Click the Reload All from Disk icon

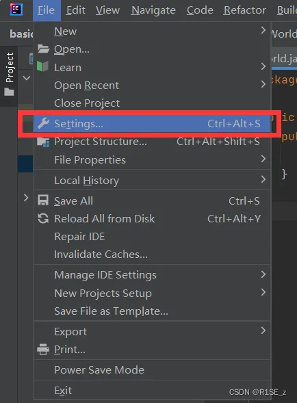pyautogui.click(x=43, y=218)
